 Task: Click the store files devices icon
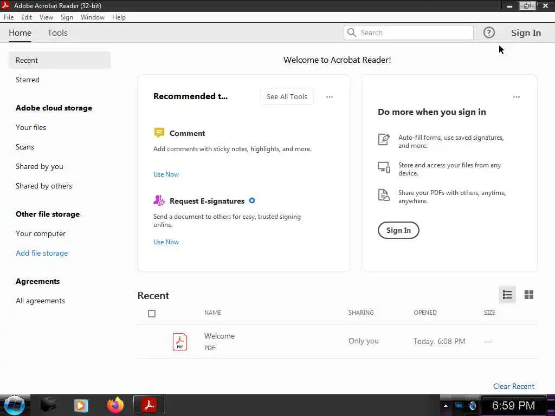click(x=384, y=167)
